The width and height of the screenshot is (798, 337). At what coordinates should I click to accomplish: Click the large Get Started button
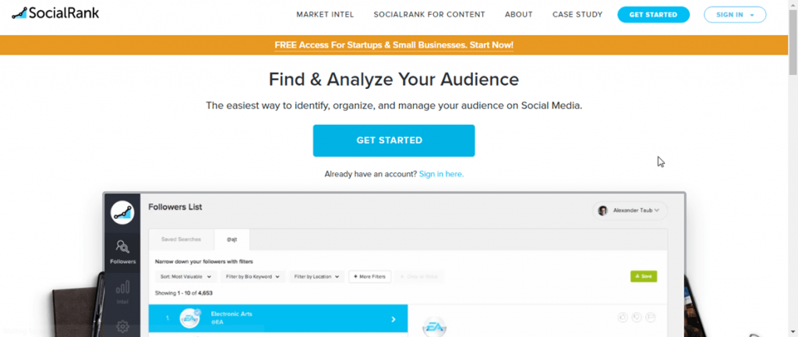(394, 140)
